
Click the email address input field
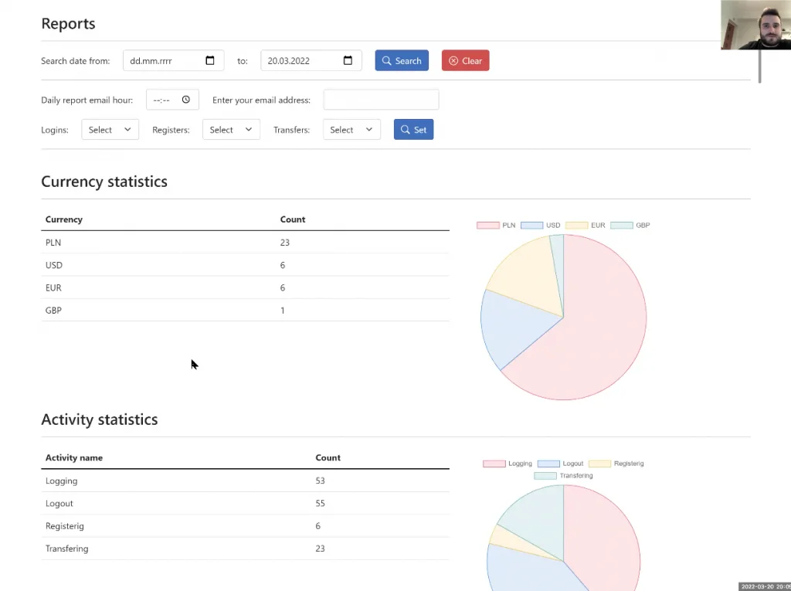point(381,100)
